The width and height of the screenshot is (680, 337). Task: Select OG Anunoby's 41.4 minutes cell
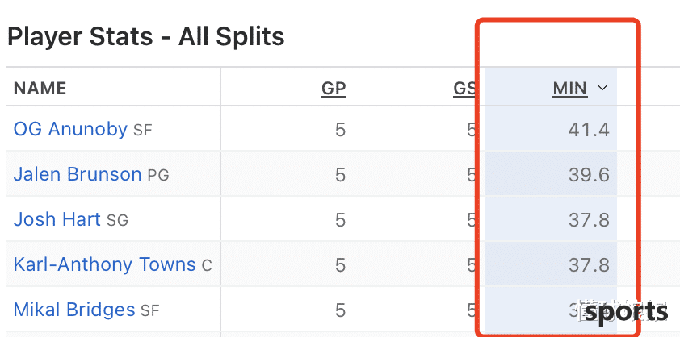[x=551, y=130]
